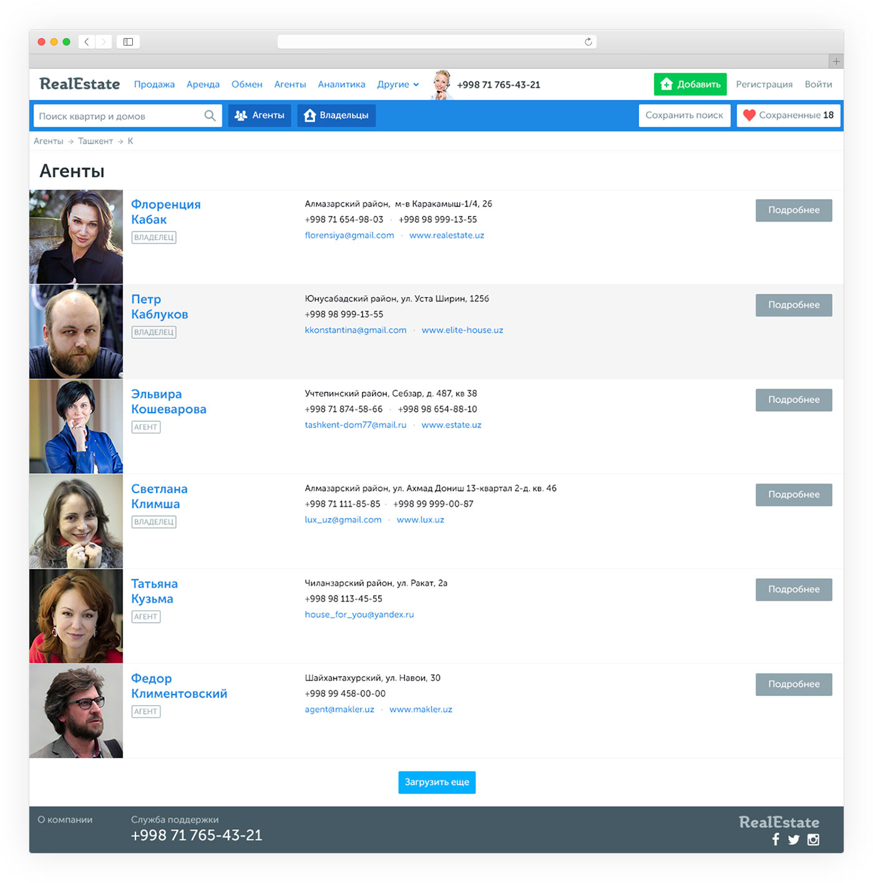Click the Сохранить поиск button
The height and width of the screenshot is (883, 873).
coord(685,115)
